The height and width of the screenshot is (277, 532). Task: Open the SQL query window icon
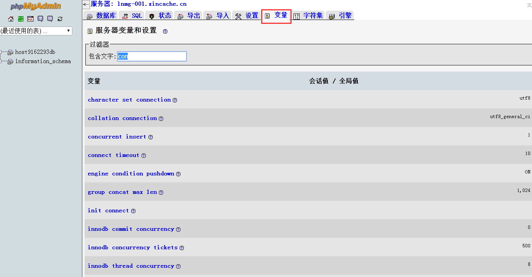[30, 19]
